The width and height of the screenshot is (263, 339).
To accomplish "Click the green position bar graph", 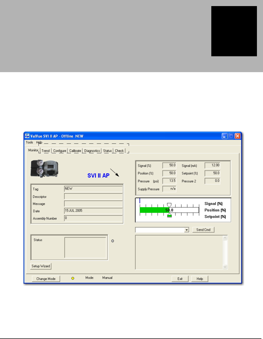I will pos(154,210).
